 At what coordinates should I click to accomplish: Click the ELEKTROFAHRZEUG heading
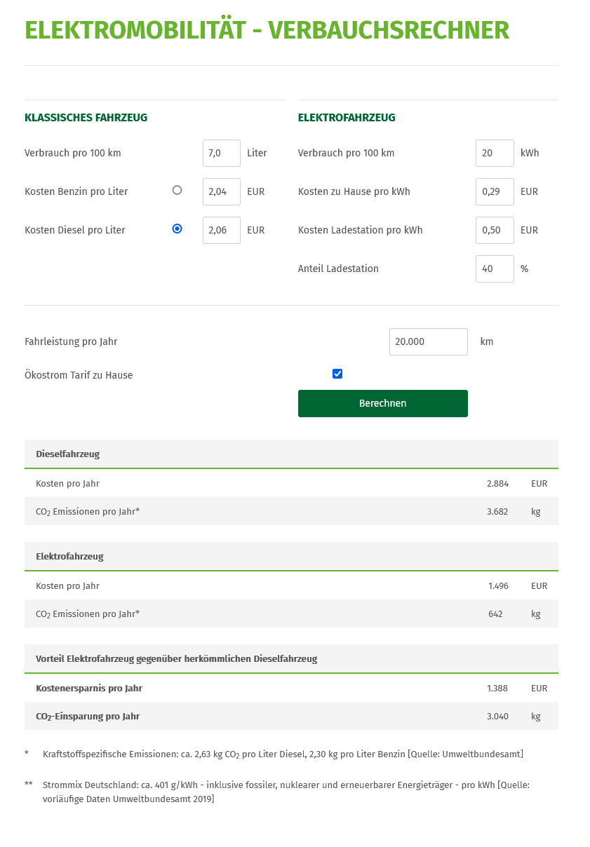pyautogui.click(x=345, y=117)
